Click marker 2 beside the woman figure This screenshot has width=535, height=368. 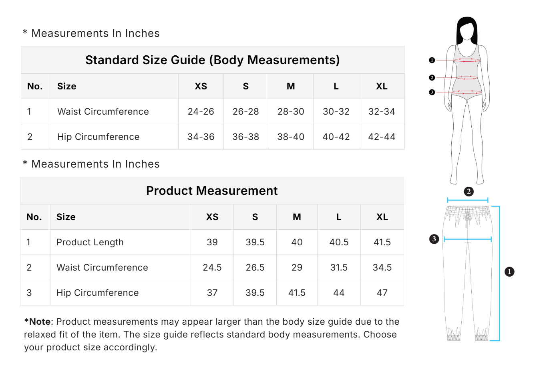[432, 78]
